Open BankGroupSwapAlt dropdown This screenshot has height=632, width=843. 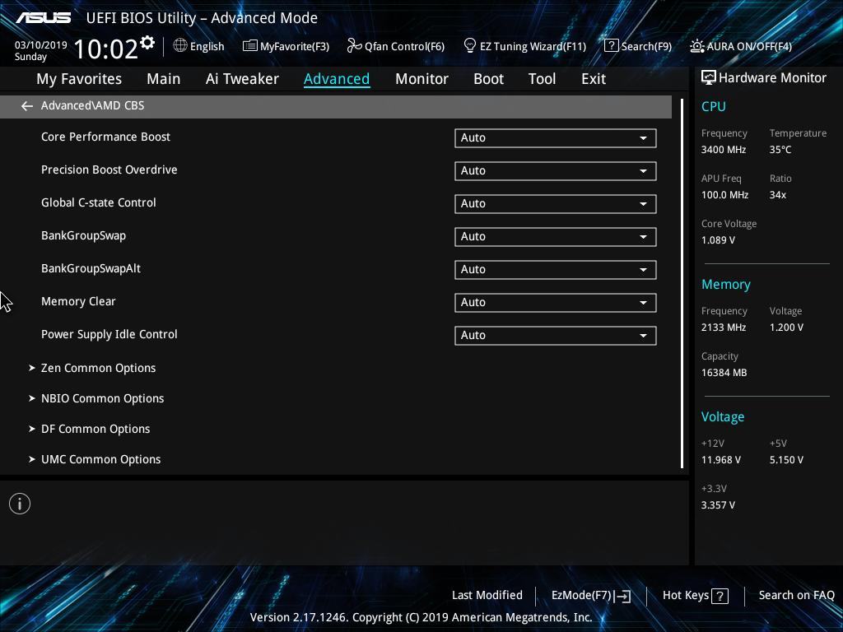point(556,270)
